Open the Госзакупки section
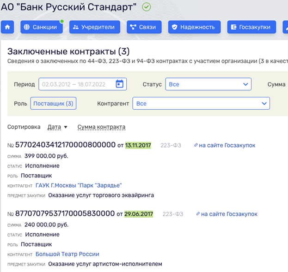This screenshot has height=272, width=288. [251, 27]
